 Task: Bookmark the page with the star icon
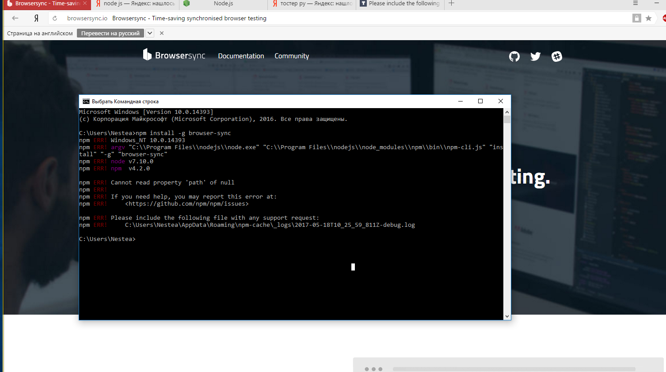click(x=648, y=18)
